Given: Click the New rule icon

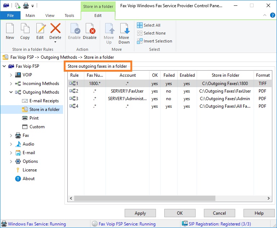Looking at the screenshot, I should (10, 28).
